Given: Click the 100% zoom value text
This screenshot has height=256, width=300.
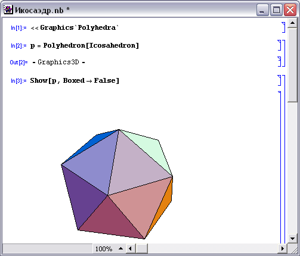Looking at the screenshot, I should click(104, 249).
